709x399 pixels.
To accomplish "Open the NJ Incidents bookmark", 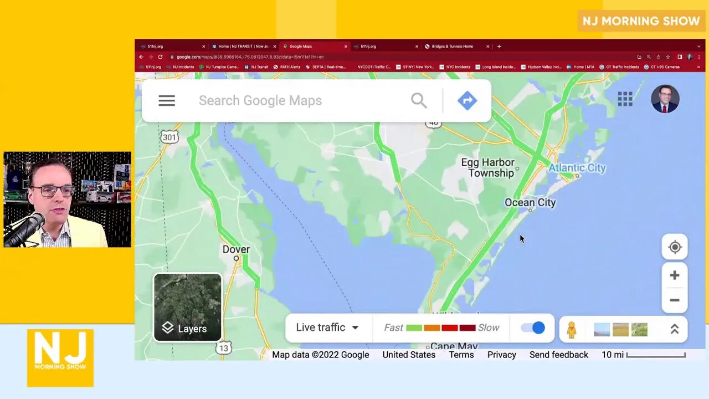I will pos(179,67).
